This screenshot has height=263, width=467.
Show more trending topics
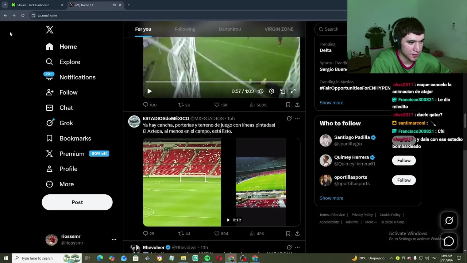(331, 103)
